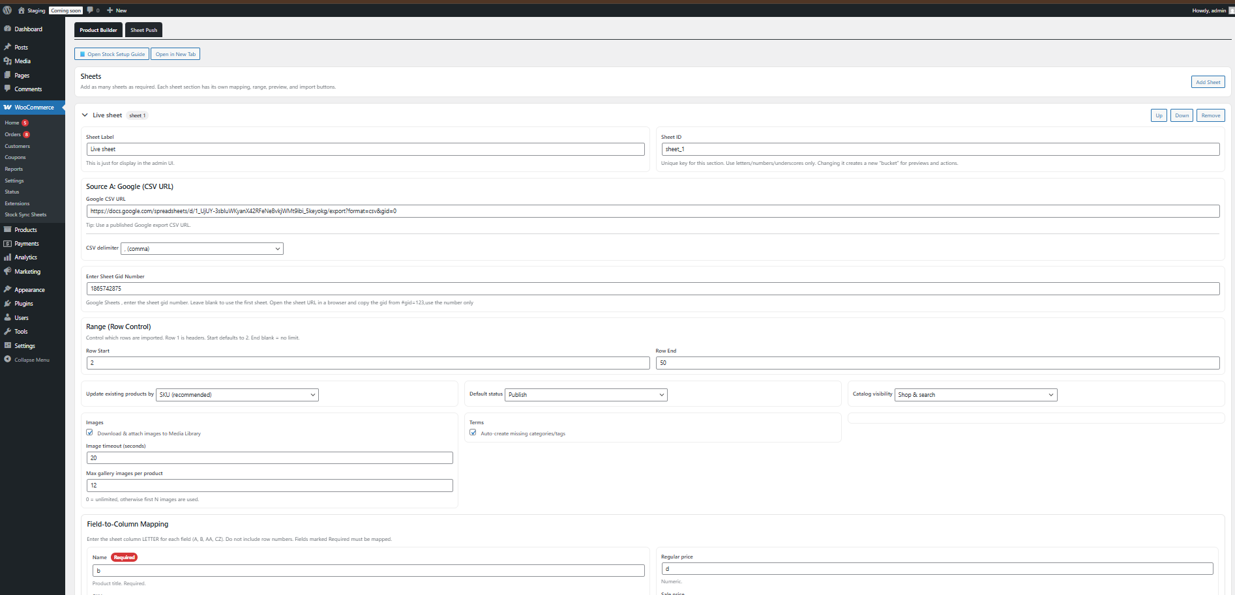Image resolution: width=1235 pixels, height=595 pixels.
Task: Open the Analytics chart icon
Action: point(8,257)
